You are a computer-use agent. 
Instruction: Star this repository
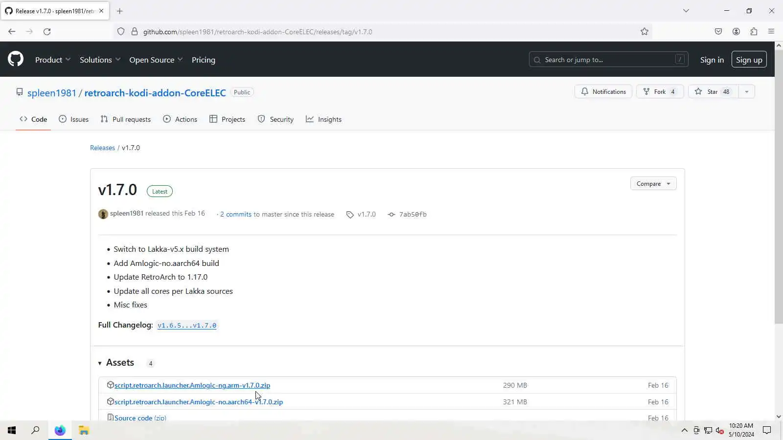(x=713, y=92)
